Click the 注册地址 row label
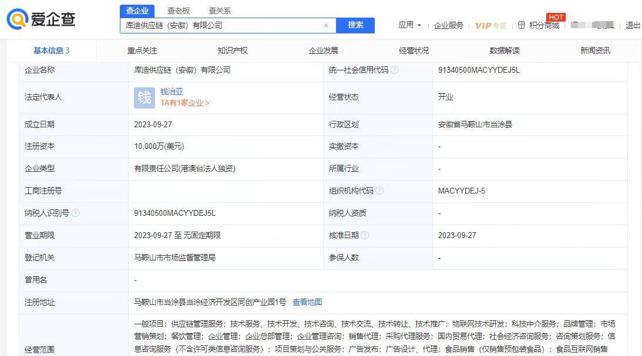 40,302
